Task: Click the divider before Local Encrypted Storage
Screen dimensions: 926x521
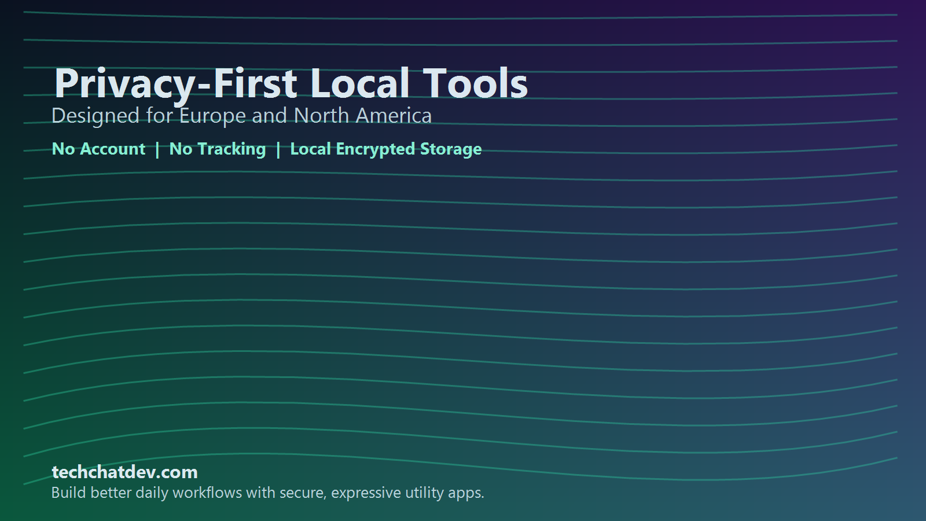Action: 278,149
